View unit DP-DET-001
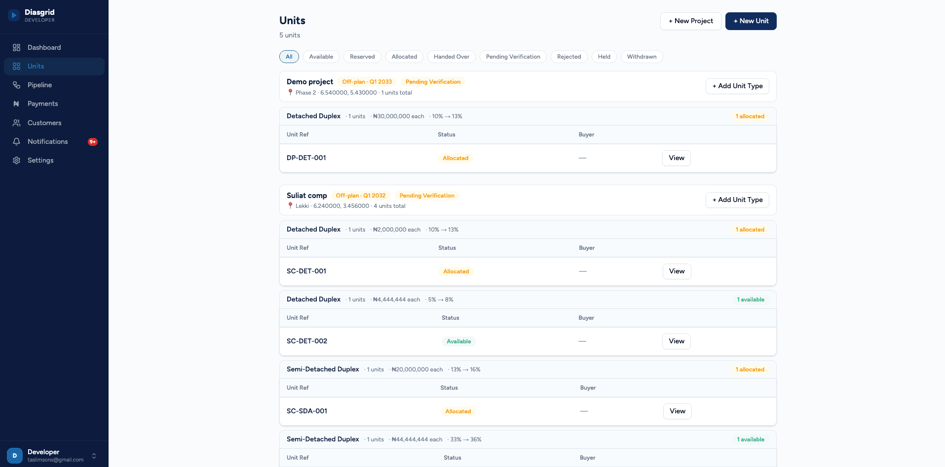The image size is (945, 467). tap(676, 158)
